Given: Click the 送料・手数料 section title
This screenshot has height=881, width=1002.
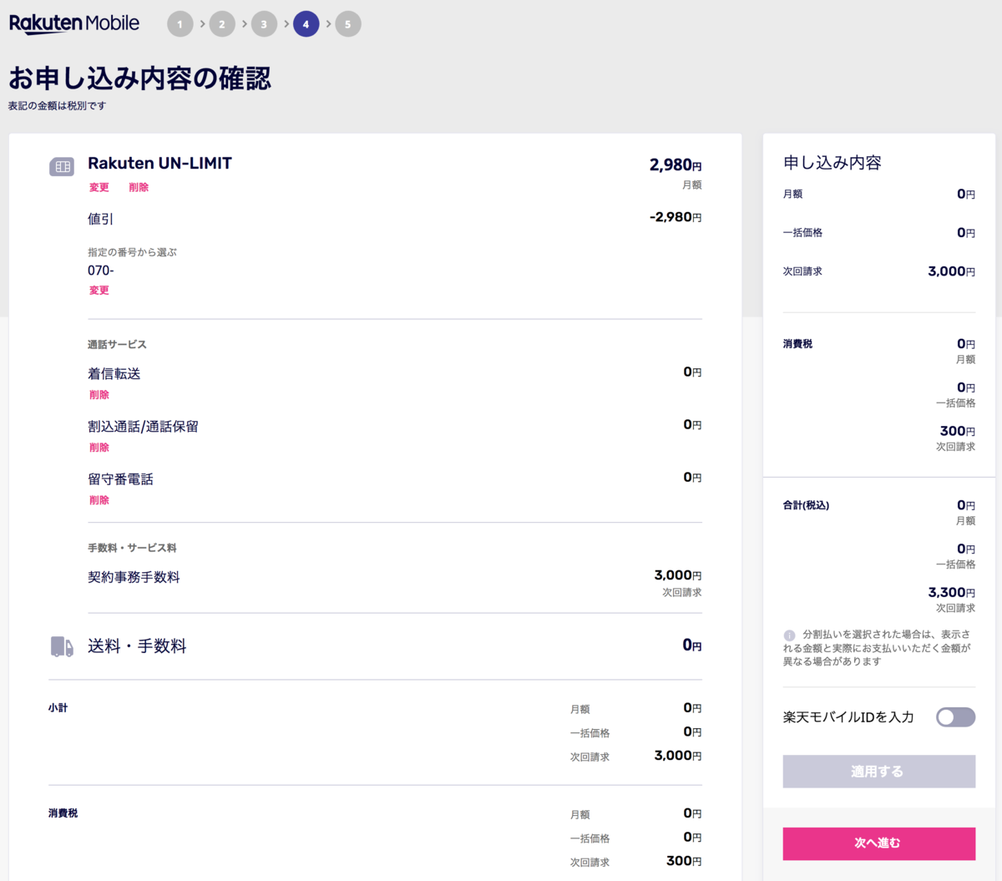Looking at the screenshot, I should tap(137, 646).
